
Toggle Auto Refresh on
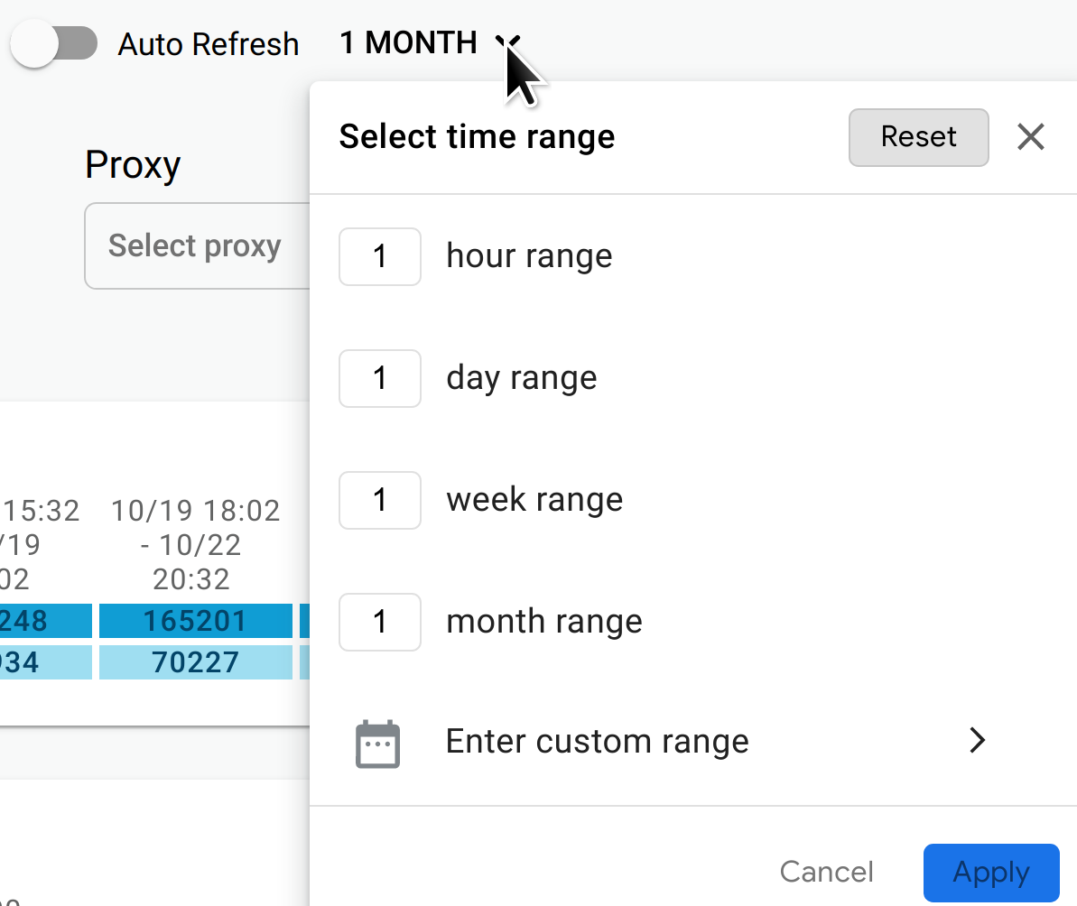point(52,42)
